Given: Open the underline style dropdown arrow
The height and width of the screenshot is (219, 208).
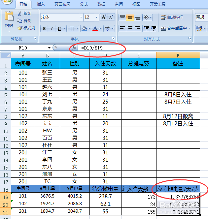Looking at the screenshot, I should (x=65, y=29).
